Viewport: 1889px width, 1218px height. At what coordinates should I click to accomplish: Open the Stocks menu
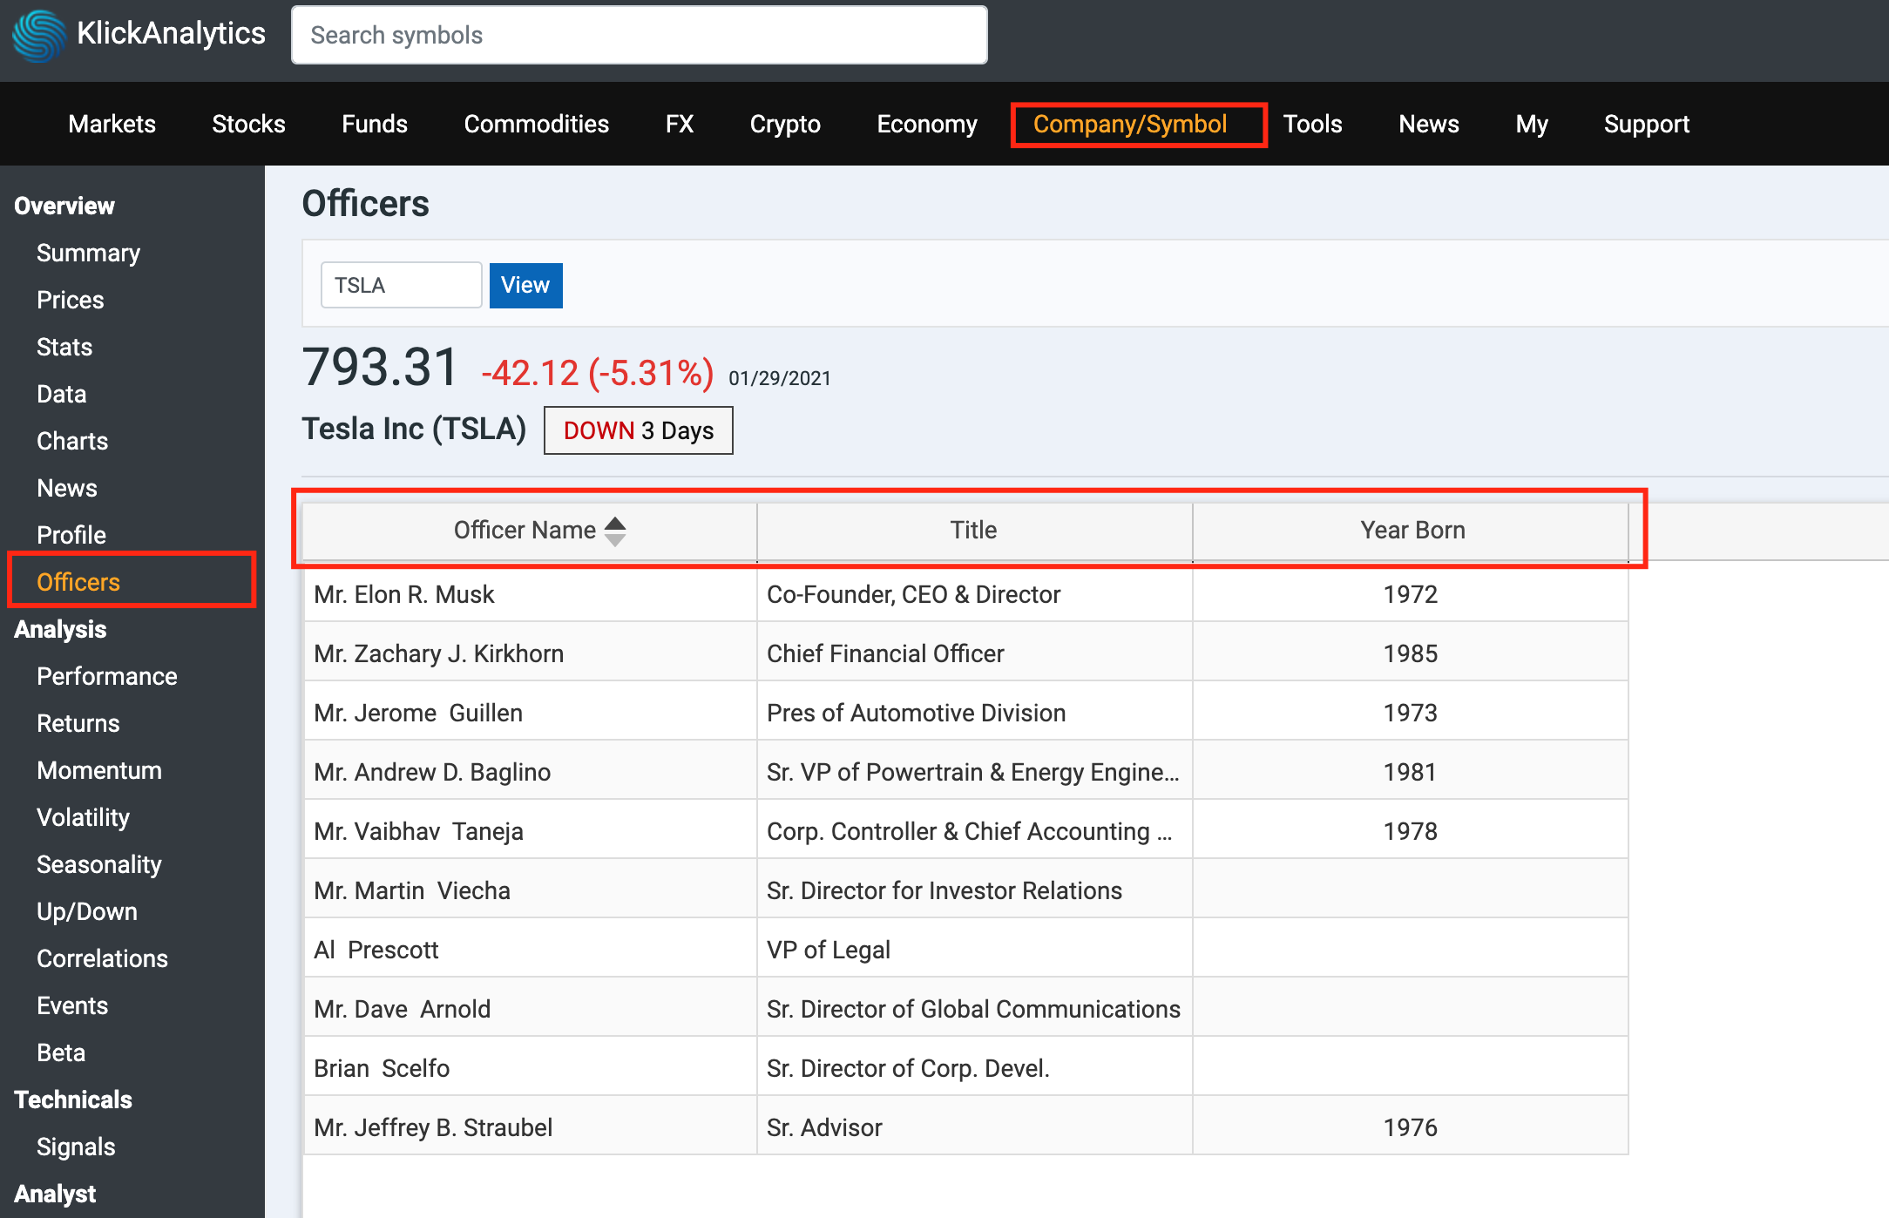point(248,124)
